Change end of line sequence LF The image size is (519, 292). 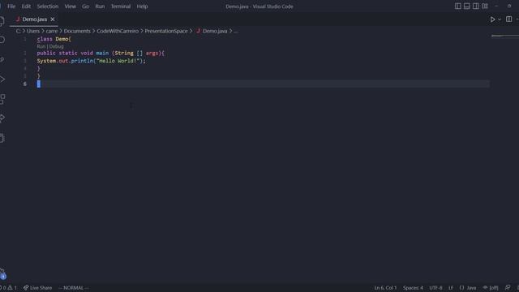point(451,288)
